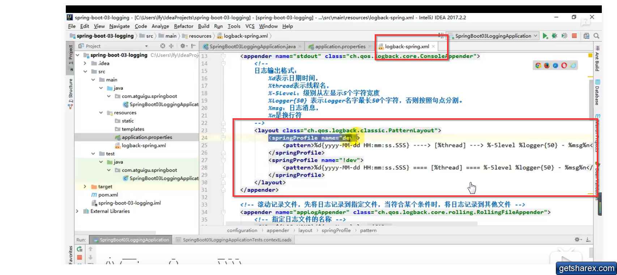This screenshot has height=275, width=617.
Task: Open Project panel gear settings
Action: tap(183, 46)
